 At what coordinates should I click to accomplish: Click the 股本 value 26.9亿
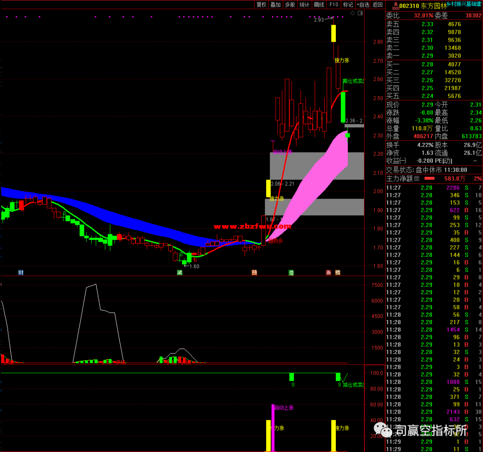point(473,145)
